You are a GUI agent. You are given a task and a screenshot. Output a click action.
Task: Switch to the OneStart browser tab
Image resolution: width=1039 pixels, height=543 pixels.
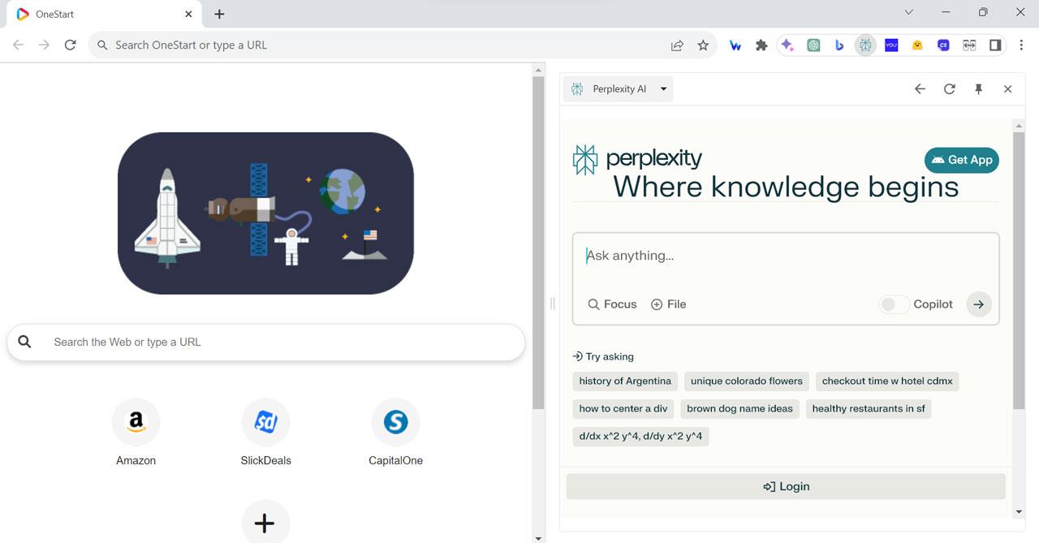(97, 14)
